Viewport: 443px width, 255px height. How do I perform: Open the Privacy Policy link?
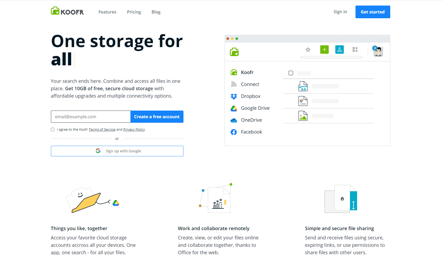point(134,129)
